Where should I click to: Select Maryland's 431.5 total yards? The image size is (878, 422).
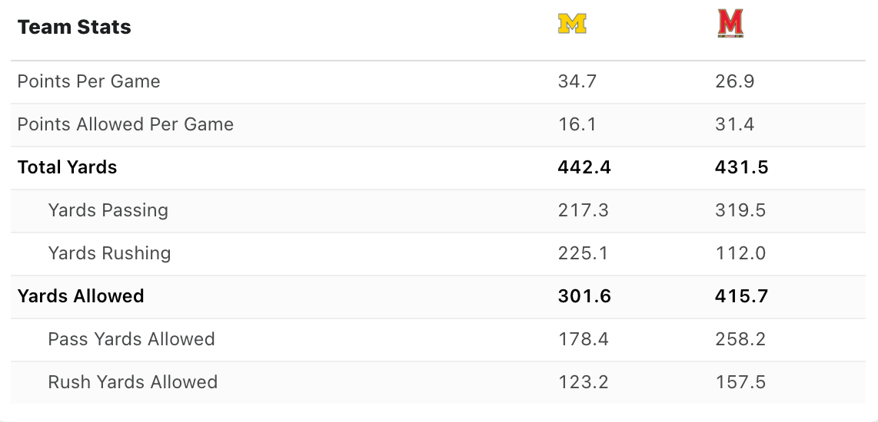tap(741, 167)
